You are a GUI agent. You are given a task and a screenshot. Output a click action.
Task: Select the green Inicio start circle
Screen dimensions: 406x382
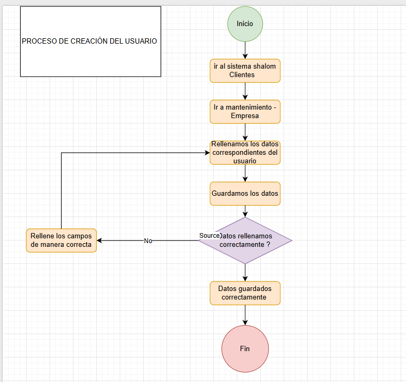tap(245, 23)
